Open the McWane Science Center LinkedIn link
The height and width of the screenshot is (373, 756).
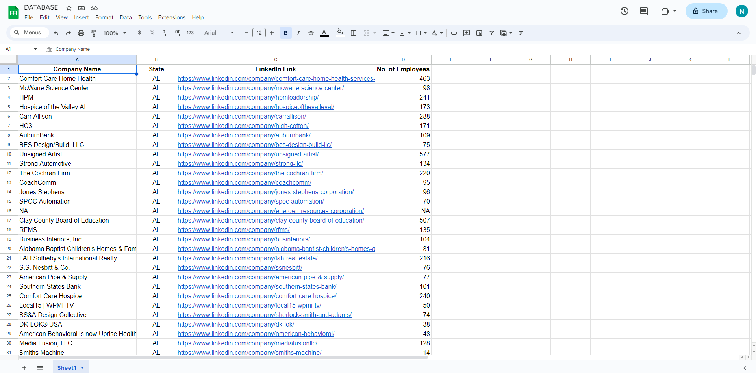pyautogui.click(x=261, y=88)
